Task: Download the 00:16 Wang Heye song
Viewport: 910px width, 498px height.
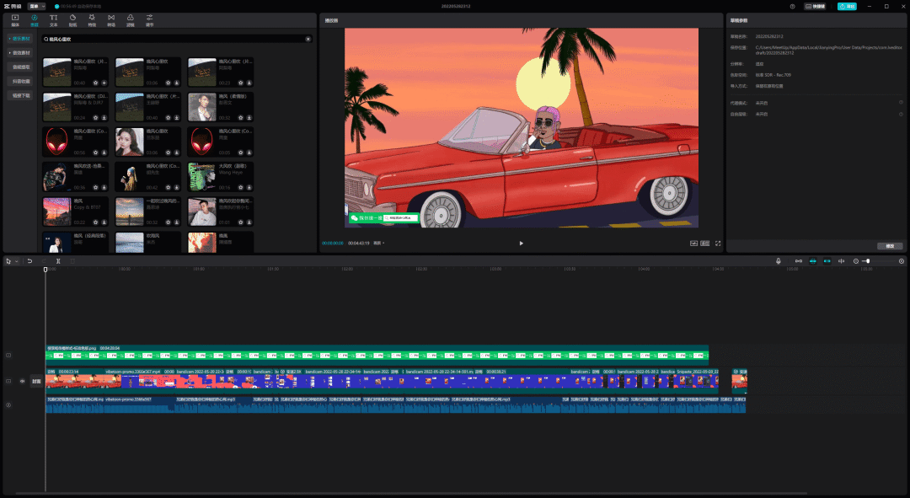Action: point(249,187)
